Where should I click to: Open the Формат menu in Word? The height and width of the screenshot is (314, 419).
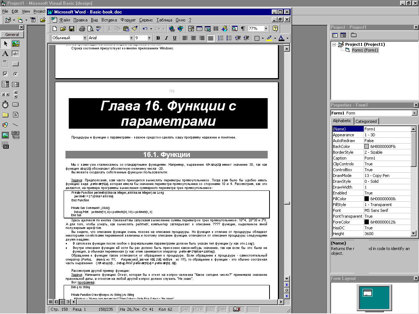(128, 20)
